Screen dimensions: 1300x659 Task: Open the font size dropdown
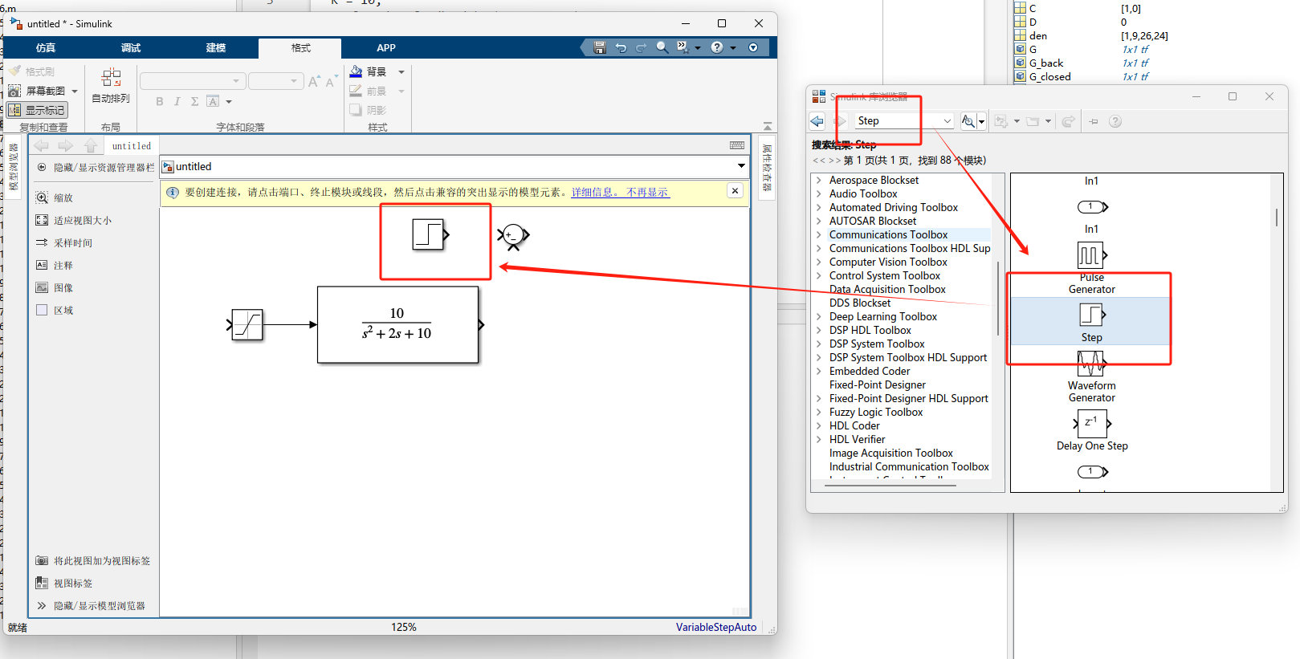tap(294, 81)
